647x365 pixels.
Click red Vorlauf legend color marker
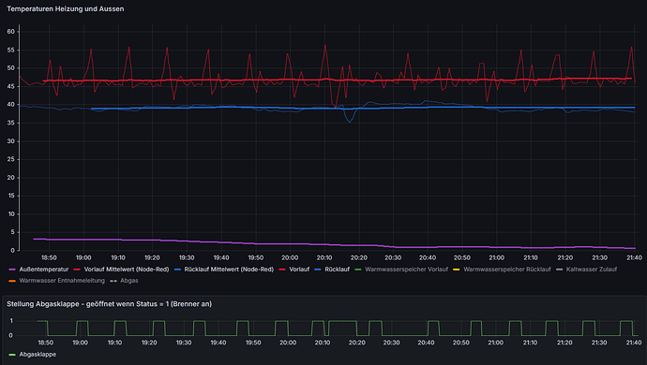282,270
